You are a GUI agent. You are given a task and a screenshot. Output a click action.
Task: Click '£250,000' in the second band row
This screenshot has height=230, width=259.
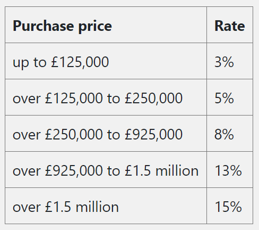pyautogui.click(x=153, y=98)
